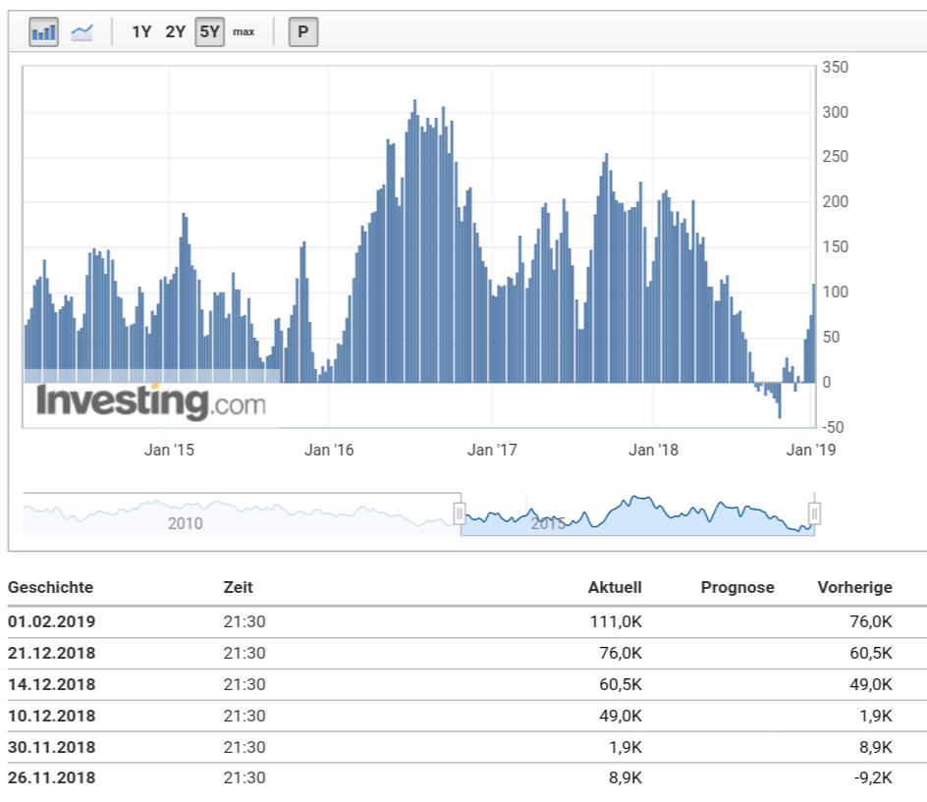Click the 2010 area in the navigator
The height and width of the screenshot is (802, 927).
coord(185,523)
